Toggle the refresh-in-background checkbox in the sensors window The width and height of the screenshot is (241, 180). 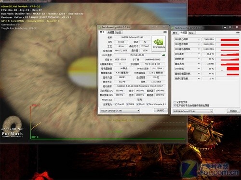[175, 106]
